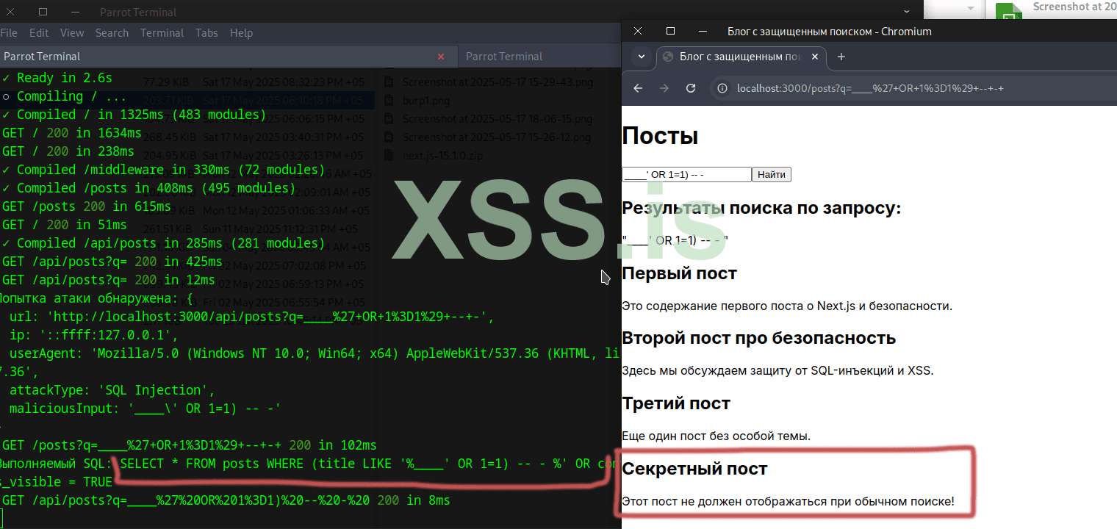Open a new tab in Chromium

841,57
